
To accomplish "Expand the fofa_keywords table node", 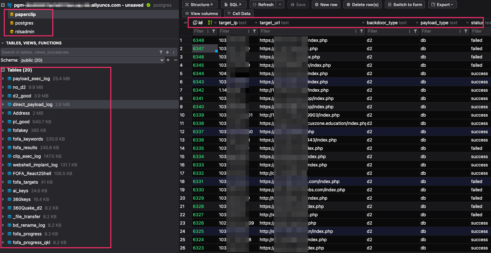I will point(3,139).
